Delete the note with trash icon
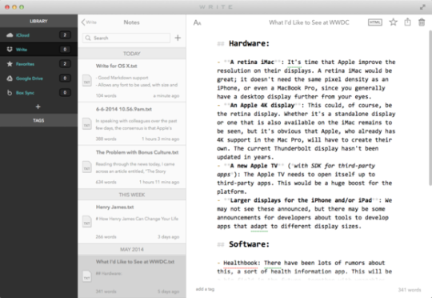Screen dimensions: 432x298 coord(422,22)
